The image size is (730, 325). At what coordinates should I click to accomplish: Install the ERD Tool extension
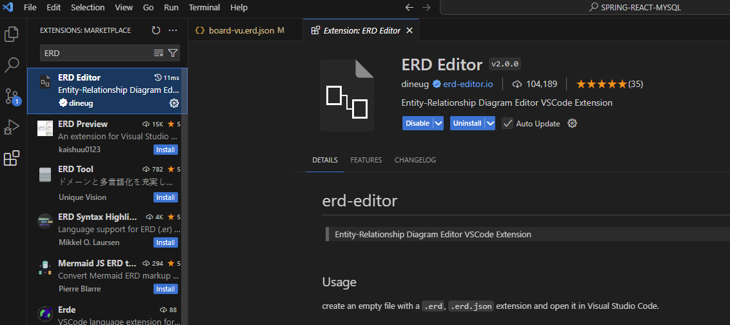click(x=166, y=197)
